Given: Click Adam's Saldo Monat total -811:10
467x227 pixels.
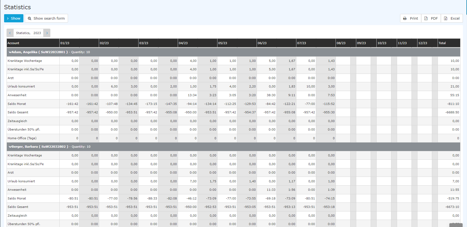Looking at the screenshot, I should [453, 104].
